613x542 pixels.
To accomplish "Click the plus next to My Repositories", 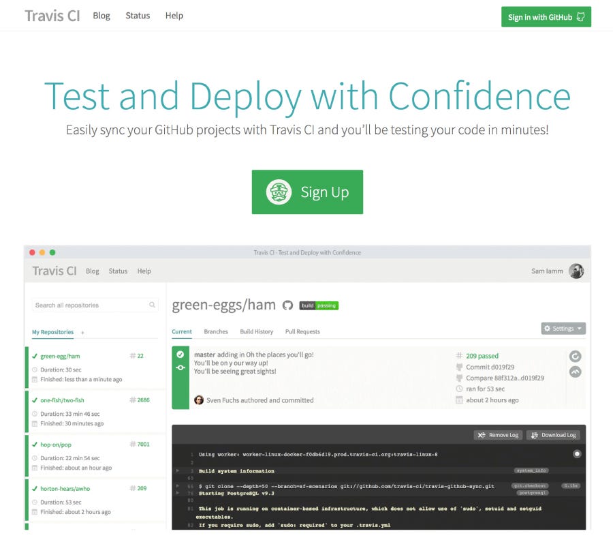I will 83,332.
